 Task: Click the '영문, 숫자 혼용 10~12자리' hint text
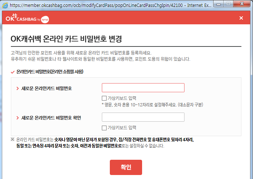pyautogui.click(x=153, y=105)
